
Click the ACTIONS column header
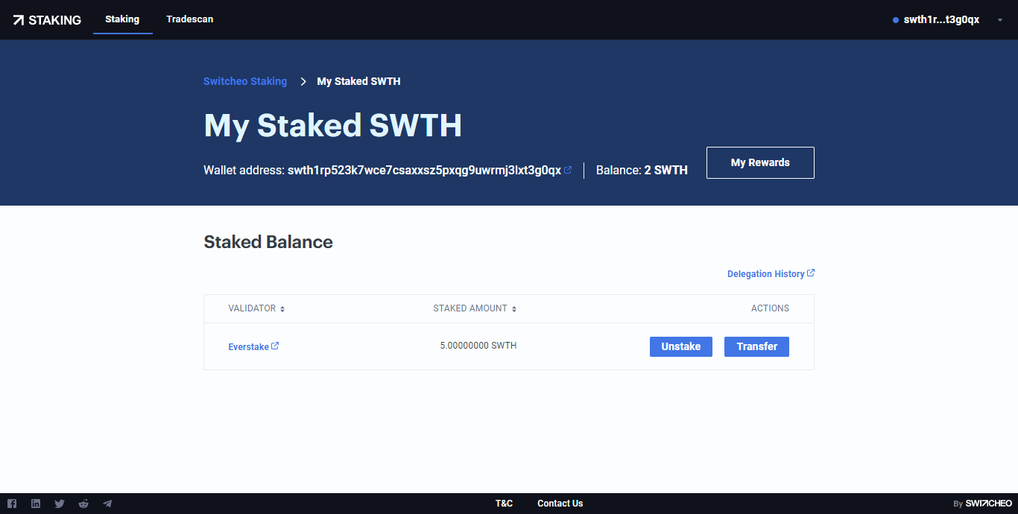770,308
